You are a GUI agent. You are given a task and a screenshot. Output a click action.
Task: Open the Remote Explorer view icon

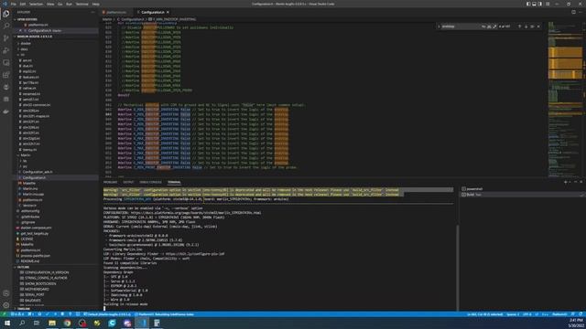point(6,63)
